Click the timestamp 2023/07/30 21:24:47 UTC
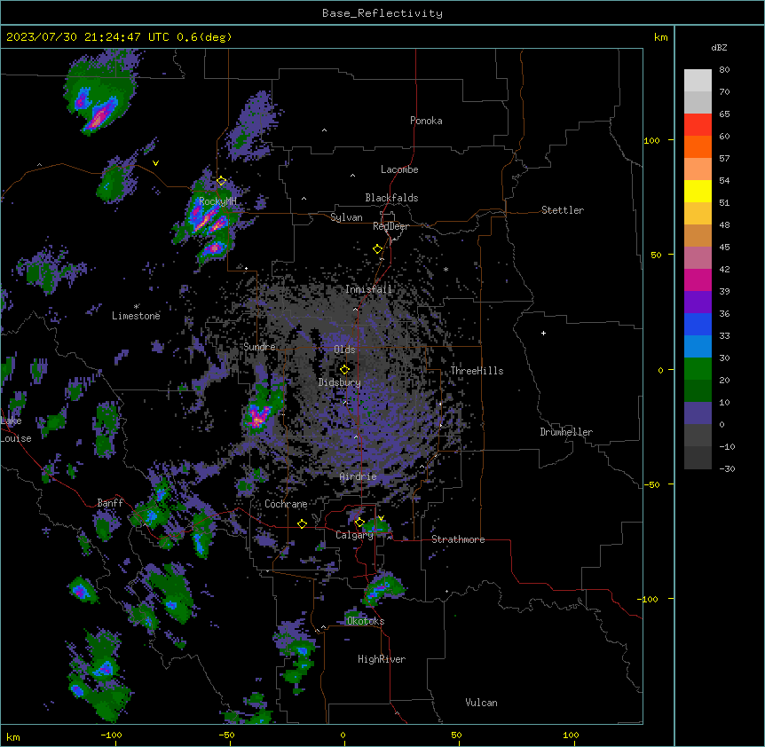This screenshot has height=747, width=765. (88, 37)
